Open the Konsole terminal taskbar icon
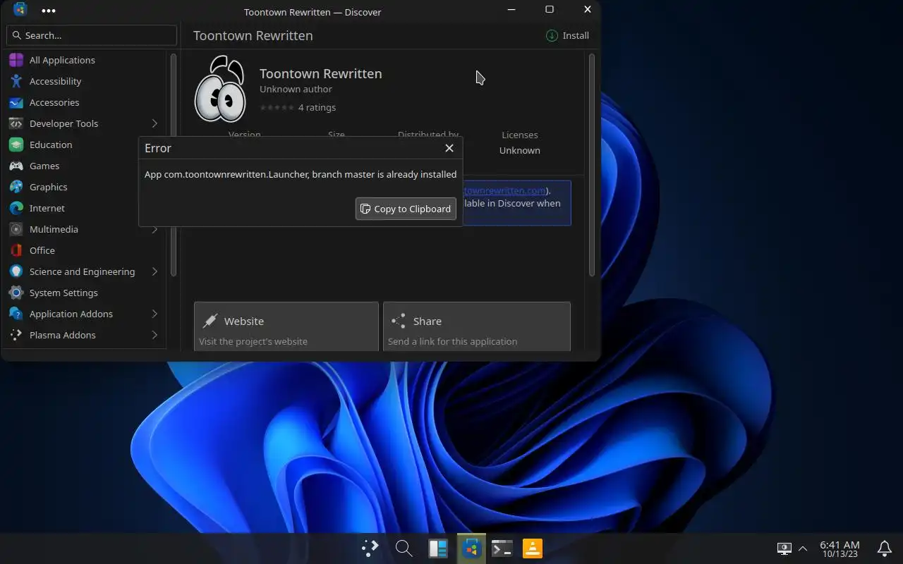The width and height of the screenshot is (903, 564). pyautogui.click(x=502, y=548)
